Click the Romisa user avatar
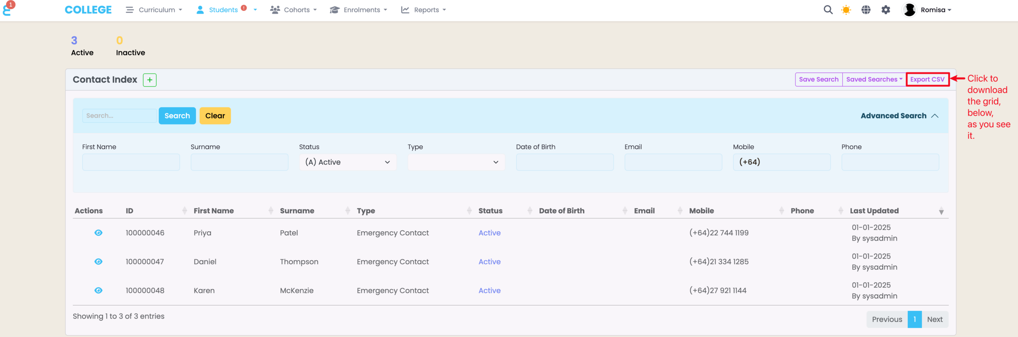 pyautogui.click(x=909, y=10)
